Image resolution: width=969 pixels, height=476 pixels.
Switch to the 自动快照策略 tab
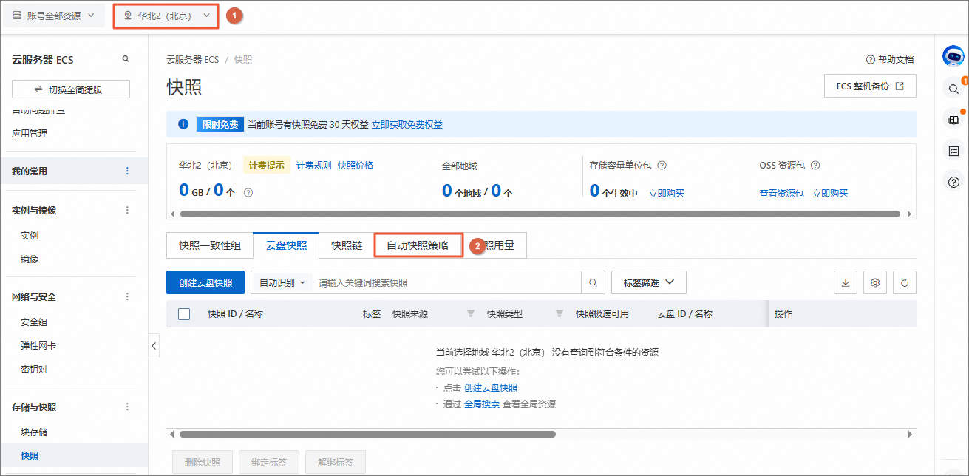click(x=418, y=245)
